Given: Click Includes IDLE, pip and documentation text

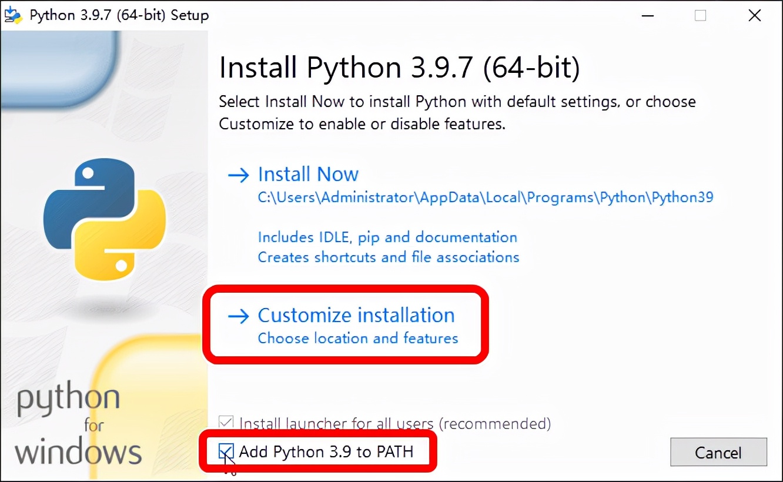Looking at the screenshot, I should coord(387,237).
